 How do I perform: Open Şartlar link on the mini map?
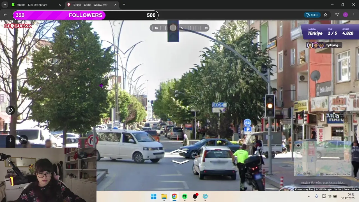[347, 175]
